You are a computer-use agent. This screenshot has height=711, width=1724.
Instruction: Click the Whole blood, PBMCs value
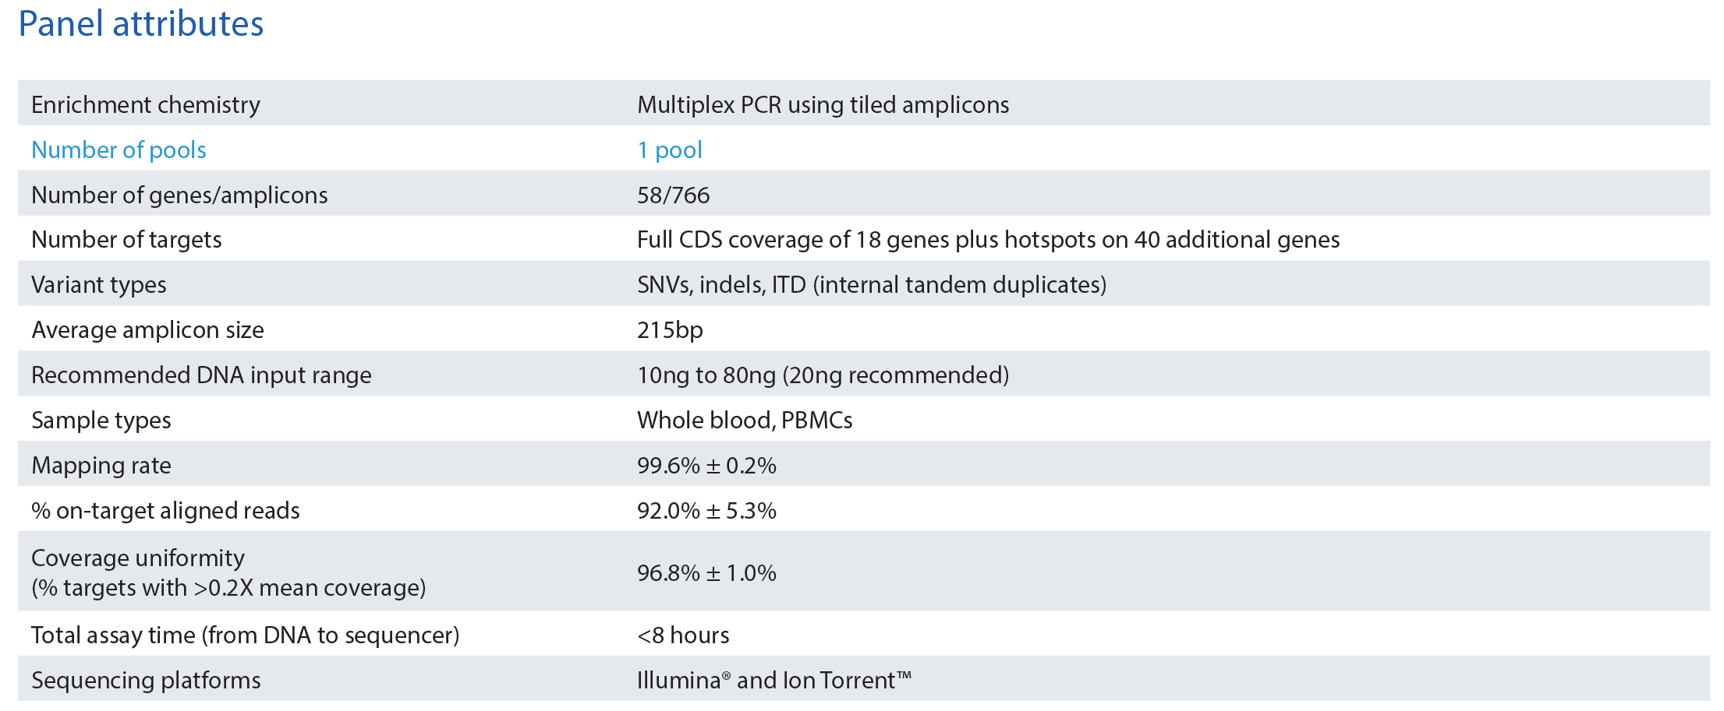pos(744,421)
